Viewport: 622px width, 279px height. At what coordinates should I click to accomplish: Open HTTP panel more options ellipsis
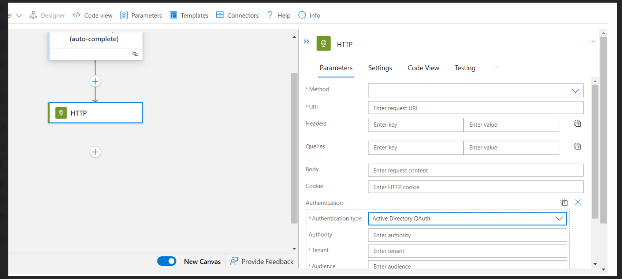[592, 41]
